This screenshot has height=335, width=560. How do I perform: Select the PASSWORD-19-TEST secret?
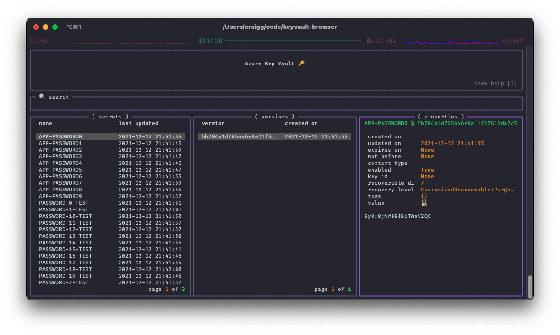pyautogui.click(x=111, y=276)
